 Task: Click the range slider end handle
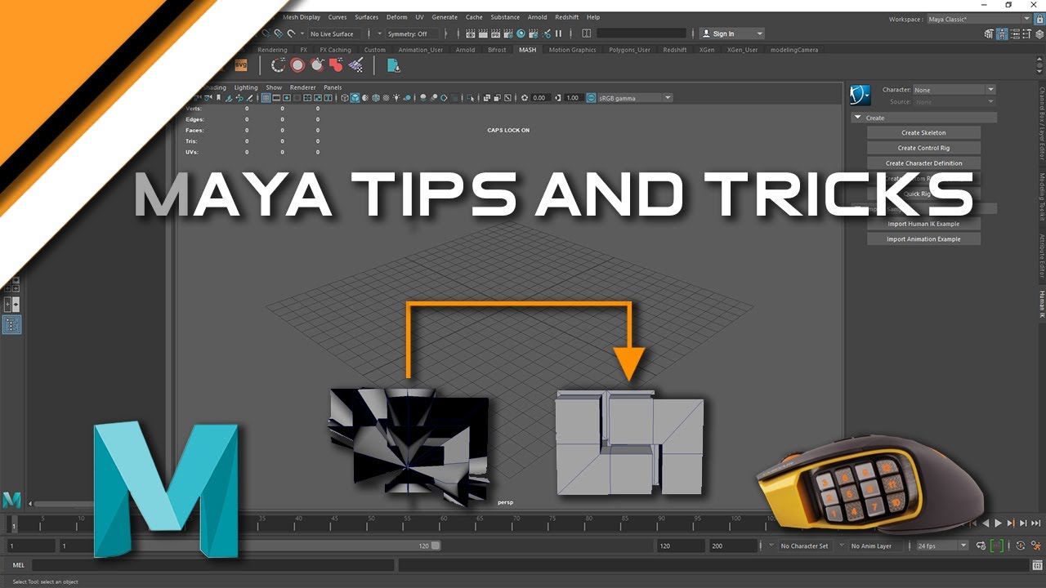pos(436,546)
